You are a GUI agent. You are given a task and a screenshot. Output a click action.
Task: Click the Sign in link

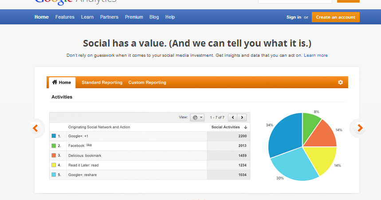(294, 17)
